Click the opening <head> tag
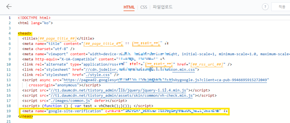290x123 pixels. [x=25, y=34]
